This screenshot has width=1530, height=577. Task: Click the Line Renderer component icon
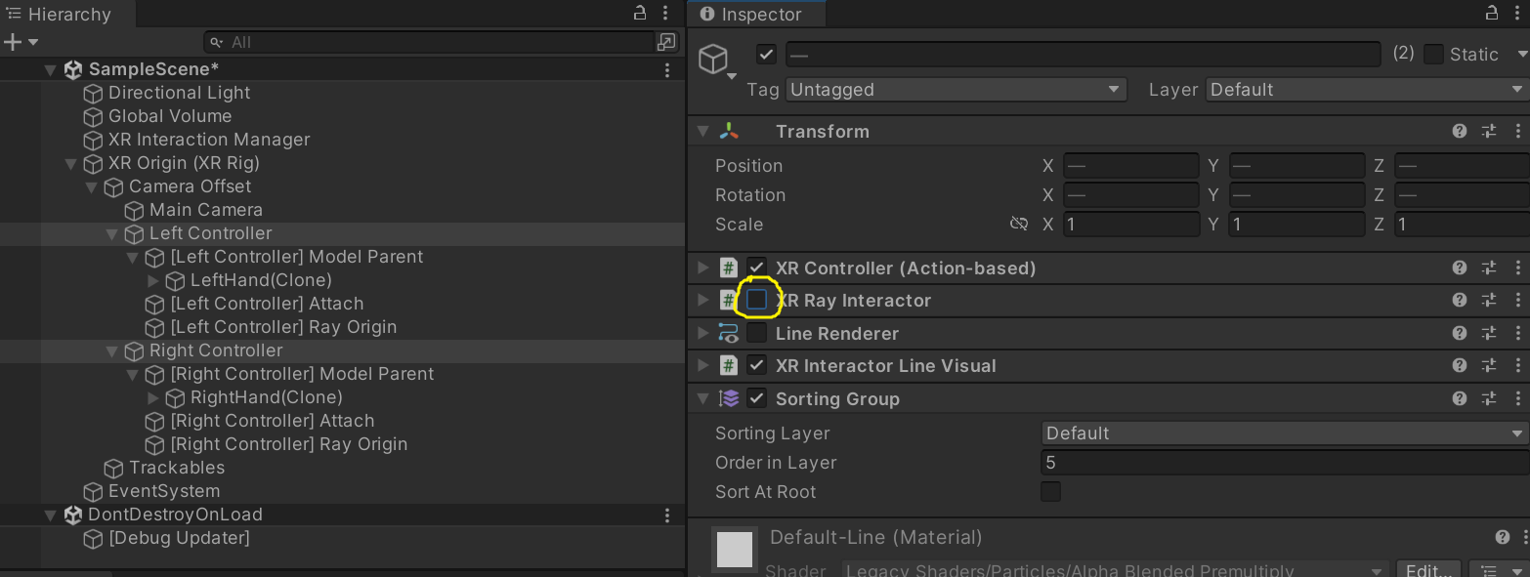click(x=728, y=333)
